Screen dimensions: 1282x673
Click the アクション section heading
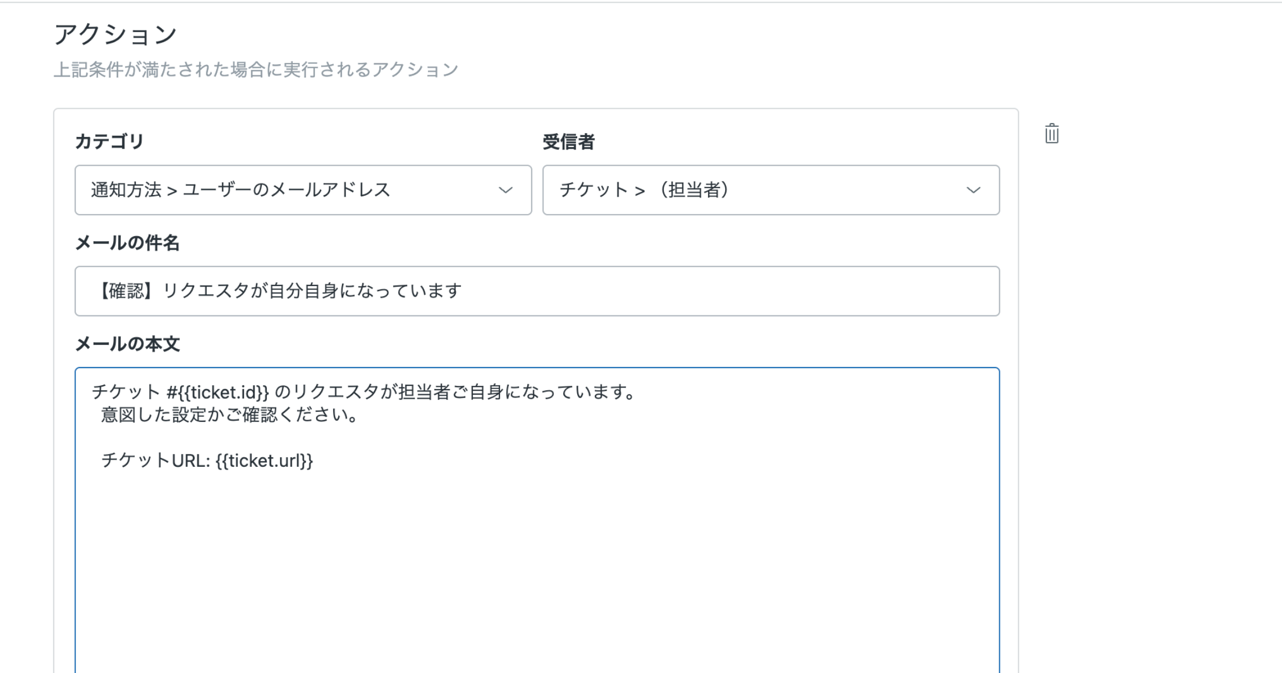coord(115,34)
